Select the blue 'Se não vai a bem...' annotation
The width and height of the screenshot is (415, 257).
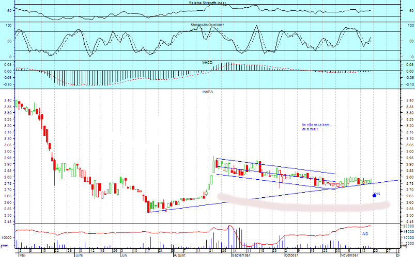tap(316, 127)
